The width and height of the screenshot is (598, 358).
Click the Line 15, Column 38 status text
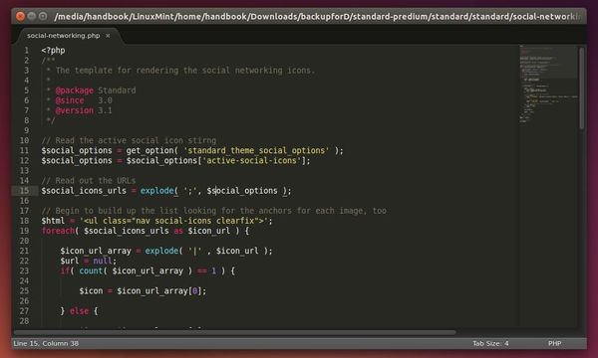[x=46, y=343]
